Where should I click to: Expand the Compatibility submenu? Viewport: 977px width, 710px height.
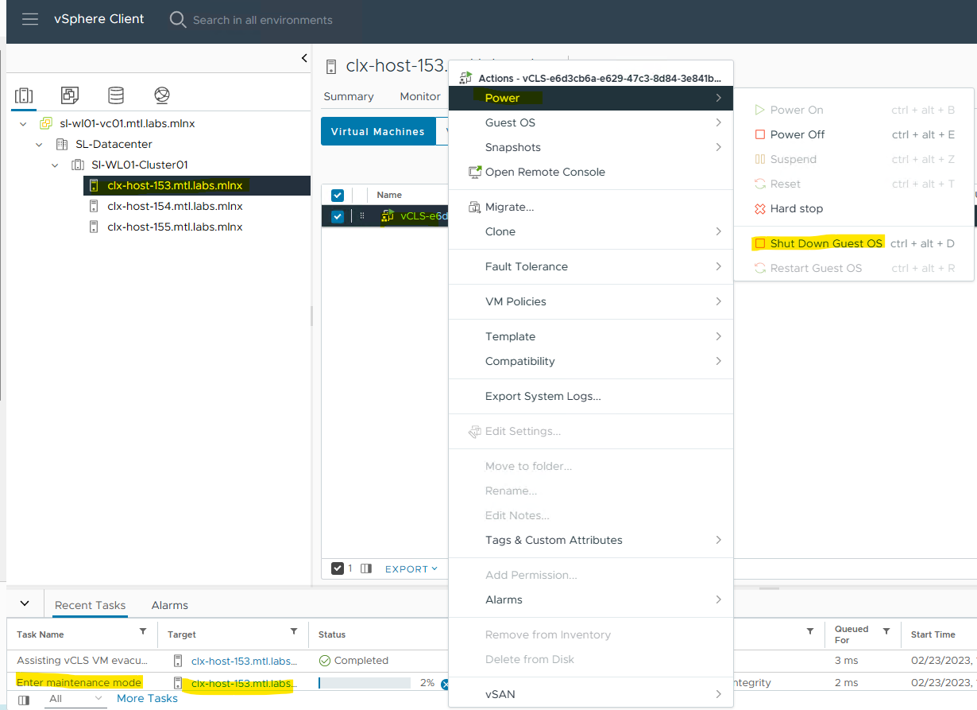click(591, 361)
